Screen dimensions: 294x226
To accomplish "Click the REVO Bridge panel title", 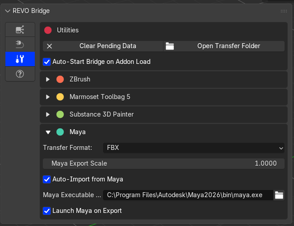I will pyautogui.click(x=31, y=11).
